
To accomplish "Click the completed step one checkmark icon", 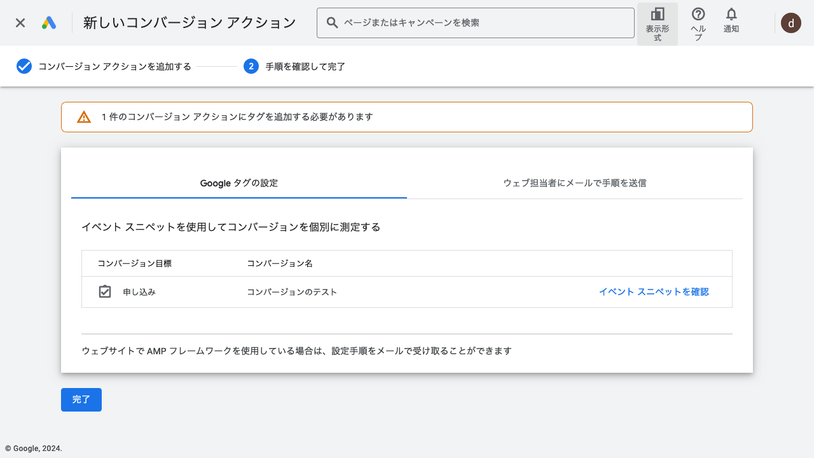I will click(24, 66).
